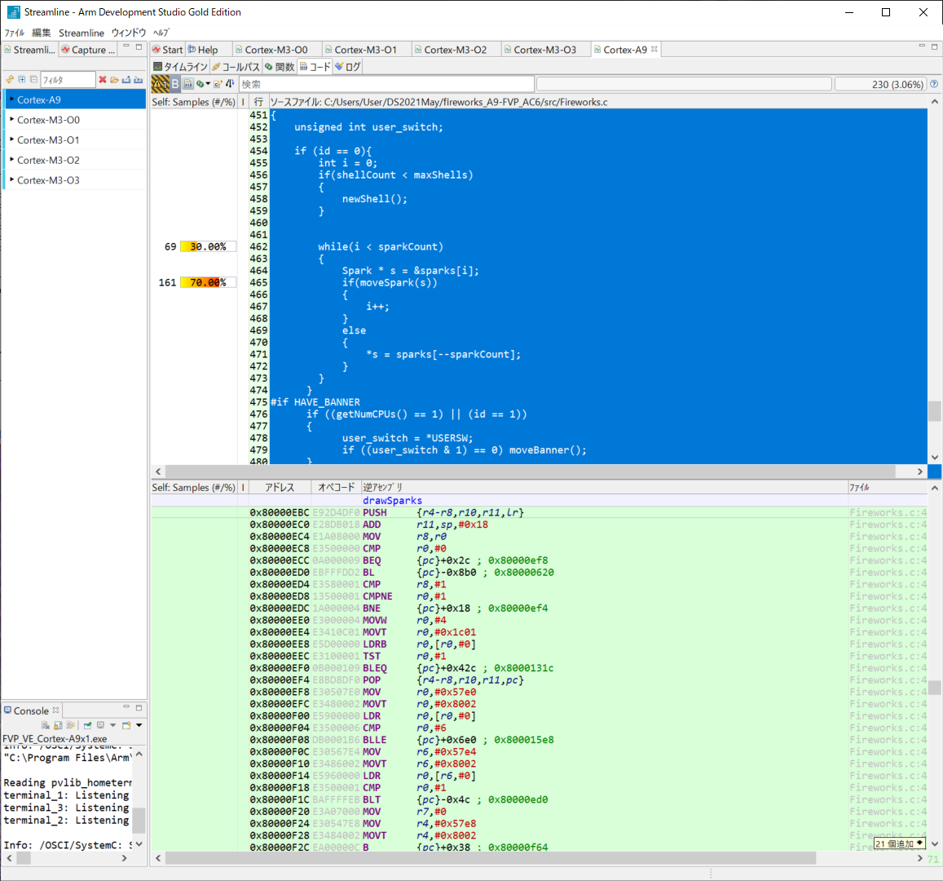This screenshot has width=943, height=881.
Task: Open the Cortex-M3-O2 editor tab
Action: click(456, 49)
